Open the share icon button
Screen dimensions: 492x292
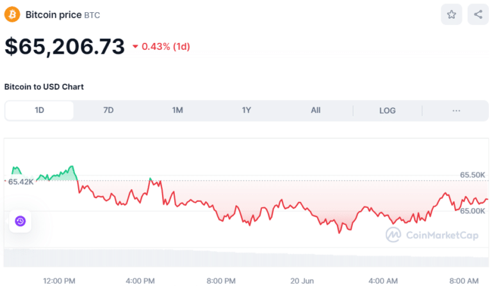(x=478, y=15)
